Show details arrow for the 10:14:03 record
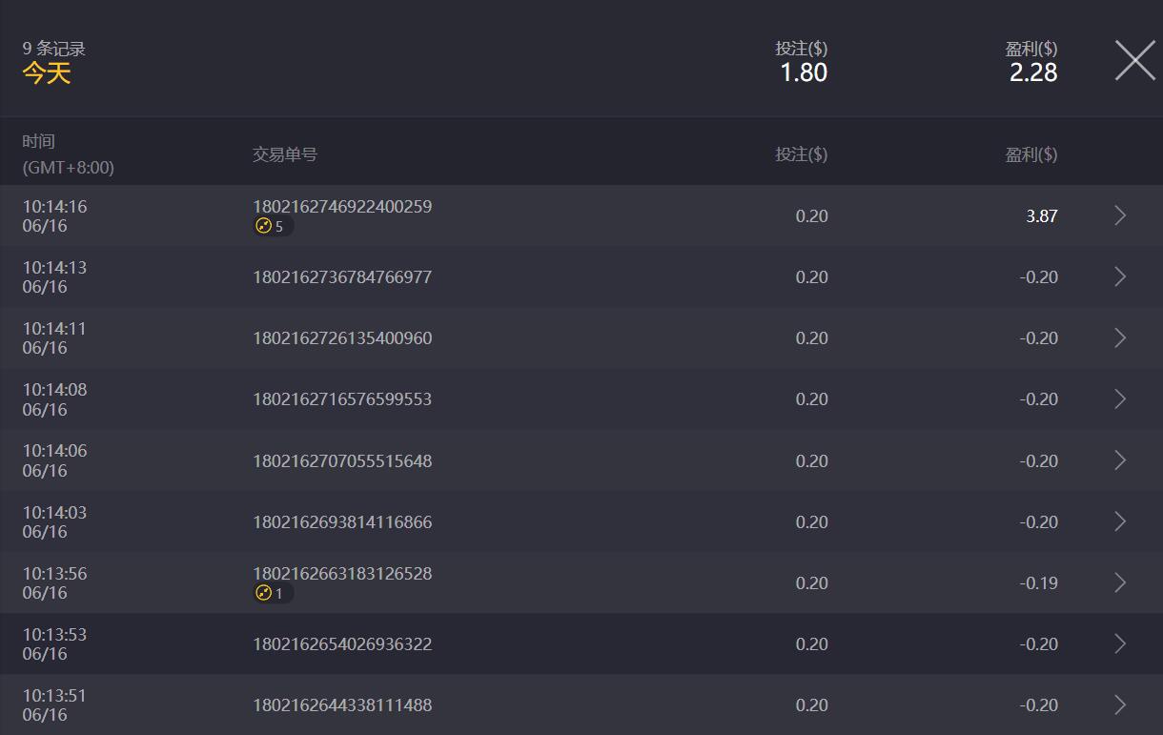 click(1120, 521)
